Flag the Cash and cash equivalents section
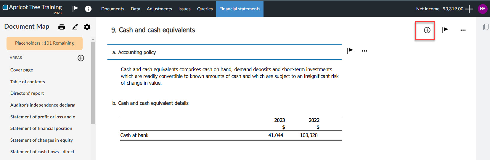 pyautogui.click(x=445, y=30)
